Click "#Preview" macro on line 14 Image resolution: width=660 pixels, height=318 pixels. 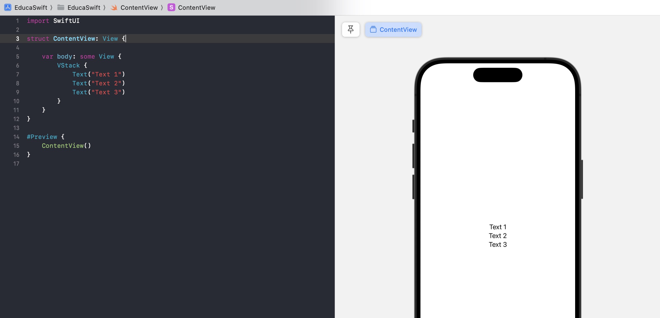42,137
